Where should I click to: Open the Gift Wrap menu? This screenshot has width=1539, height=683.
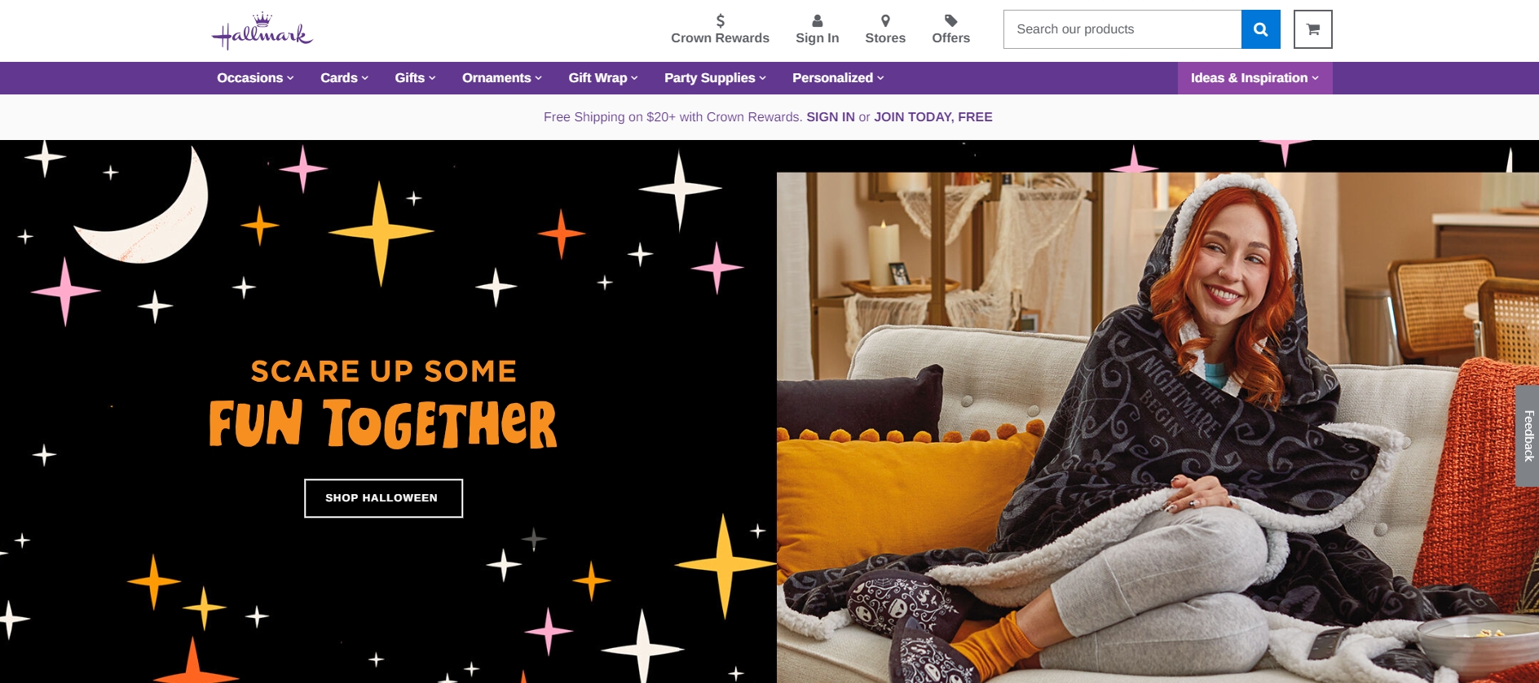coord(603,78)
